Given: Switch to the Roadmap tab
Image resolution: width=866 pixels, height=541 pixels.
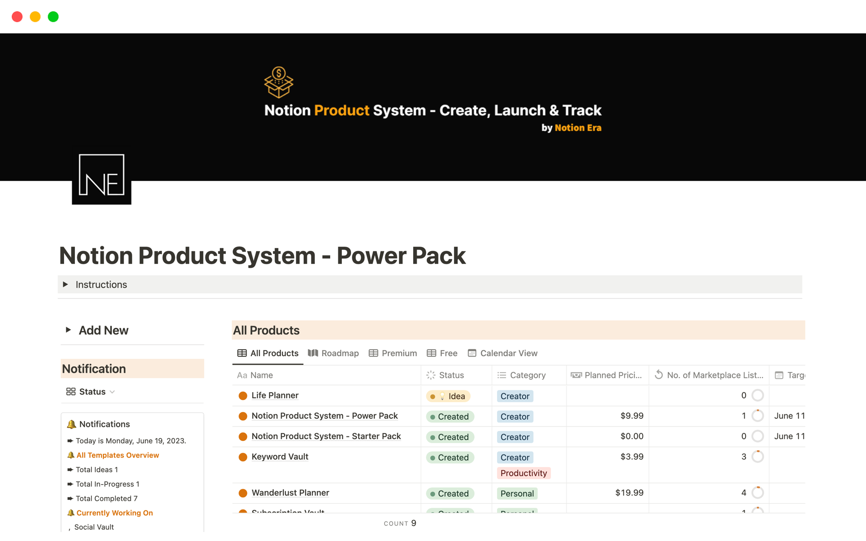Looking at the screenshot, I should point(333,353).
